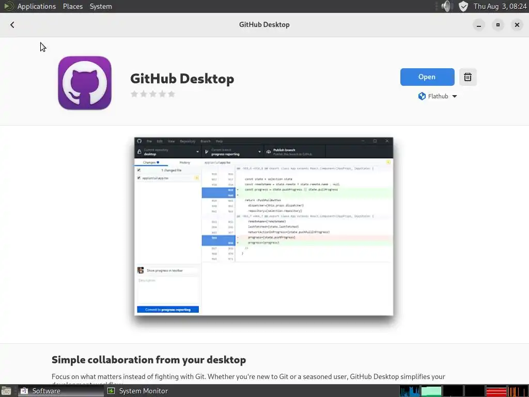Click the show desktop icon in taskbar
529x397 pixels.
tap(6, 391)
